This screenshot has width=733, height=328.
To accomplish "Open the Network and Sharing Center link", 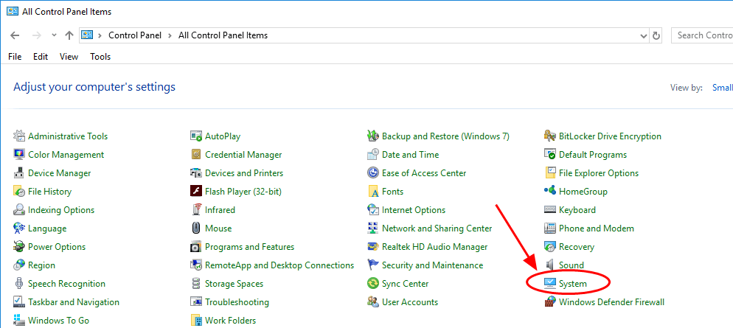I will pyautogui.click(x=437, y=228).
